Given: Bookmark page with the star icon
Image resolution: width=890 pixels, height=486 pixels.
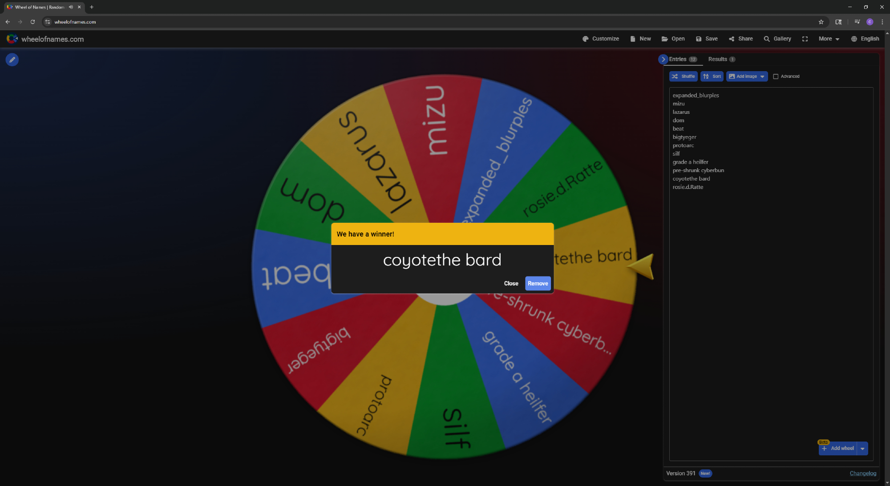Looking at the screenshot, I should point(821,22).
